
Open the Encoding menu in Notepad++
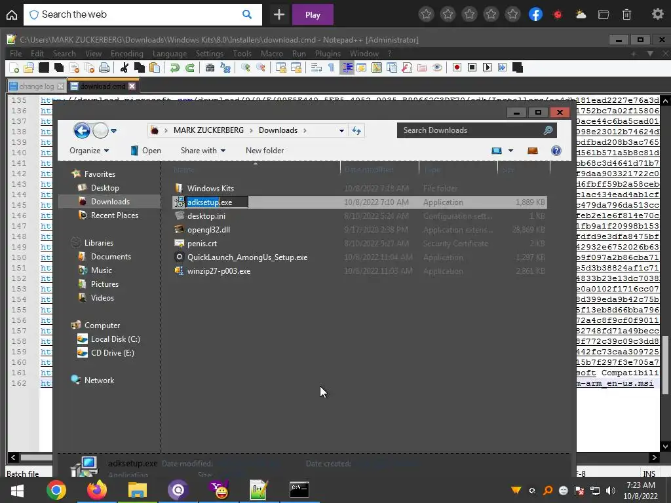(x=126, y=54)
